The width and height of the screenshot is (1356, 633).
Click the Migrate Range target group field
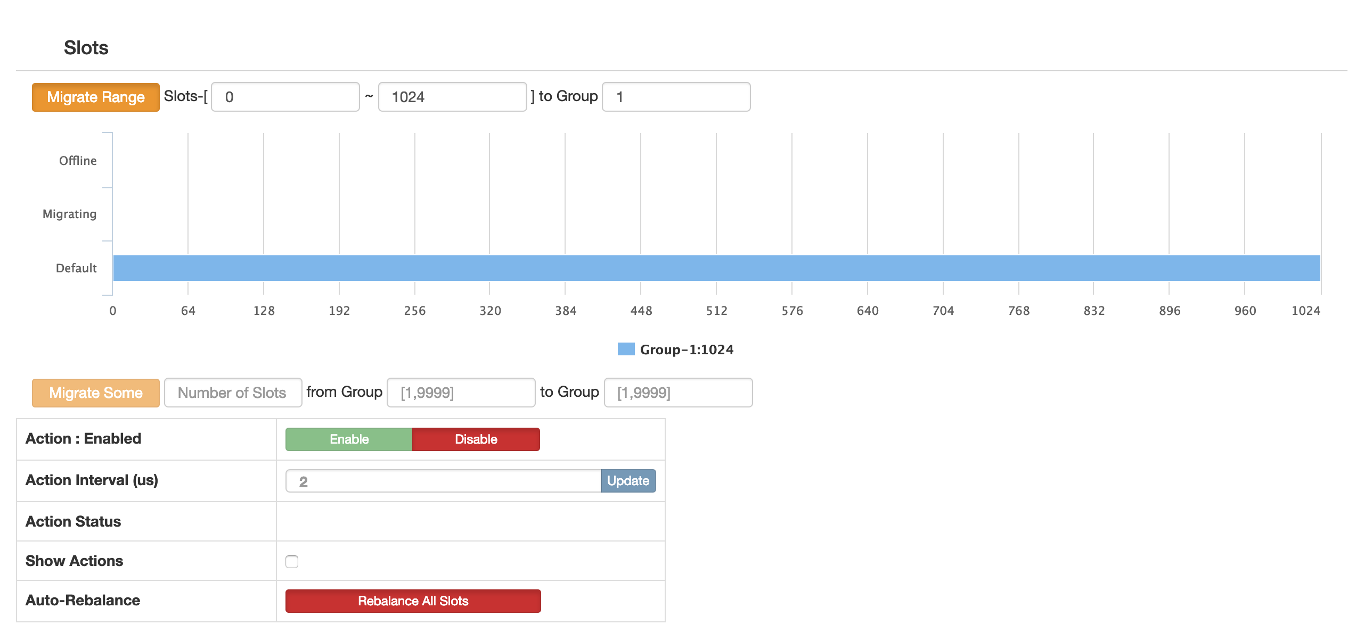click(x=676, y=97)
